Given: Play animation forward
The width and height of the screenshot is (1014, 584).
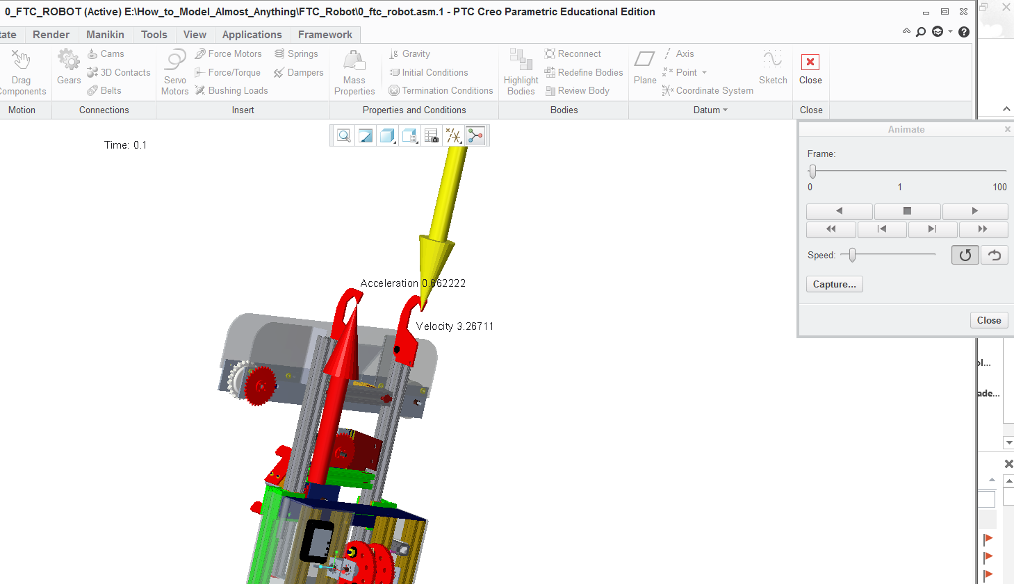Looking at the screenshot, I should 975,210.
